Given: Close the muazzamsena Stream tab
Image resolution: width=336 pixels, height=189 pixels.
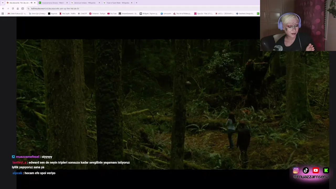Looking at the screenshot, I should coord(67,3).
